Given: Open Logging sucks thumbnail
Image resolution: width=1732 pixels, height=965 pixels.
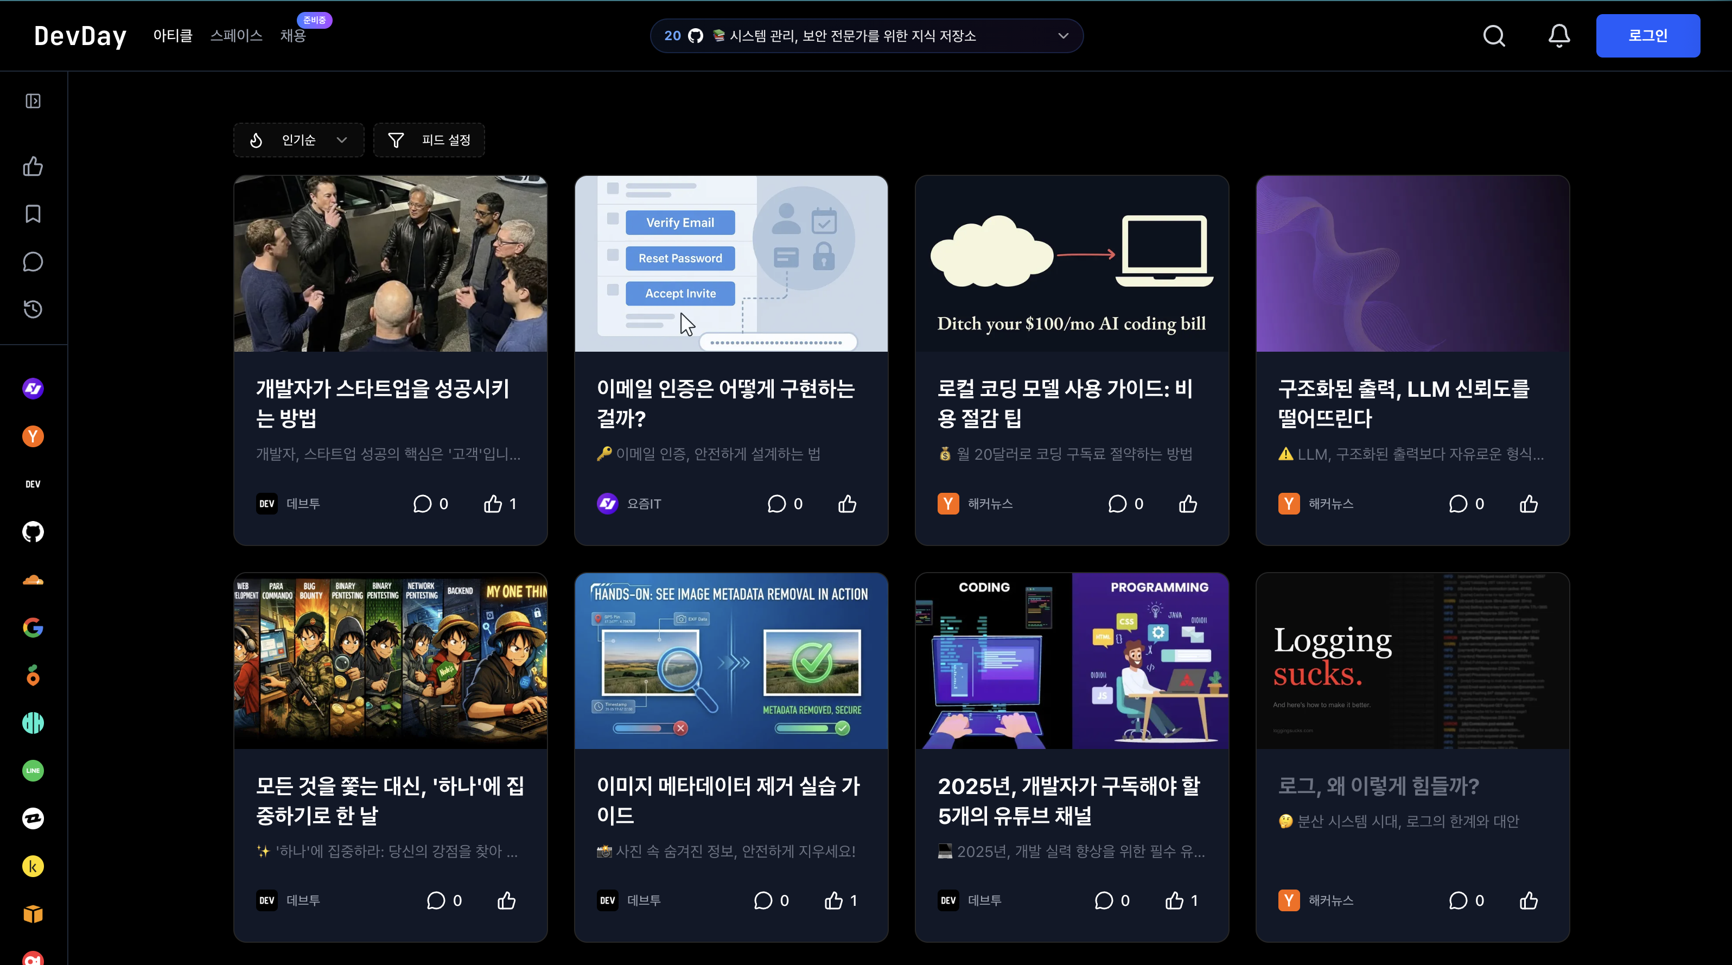Looking at the screenshot, I should [x=1412, y=661].
